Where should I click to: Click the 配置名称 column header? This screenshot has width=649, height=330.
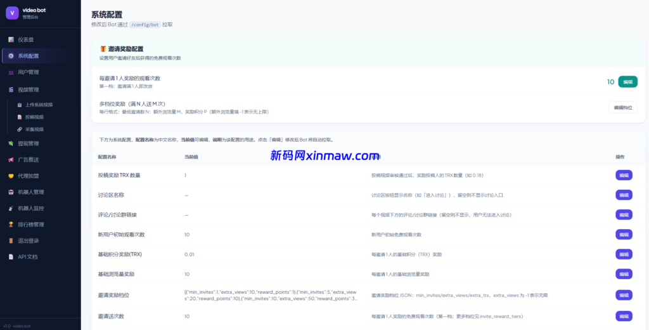107,157
